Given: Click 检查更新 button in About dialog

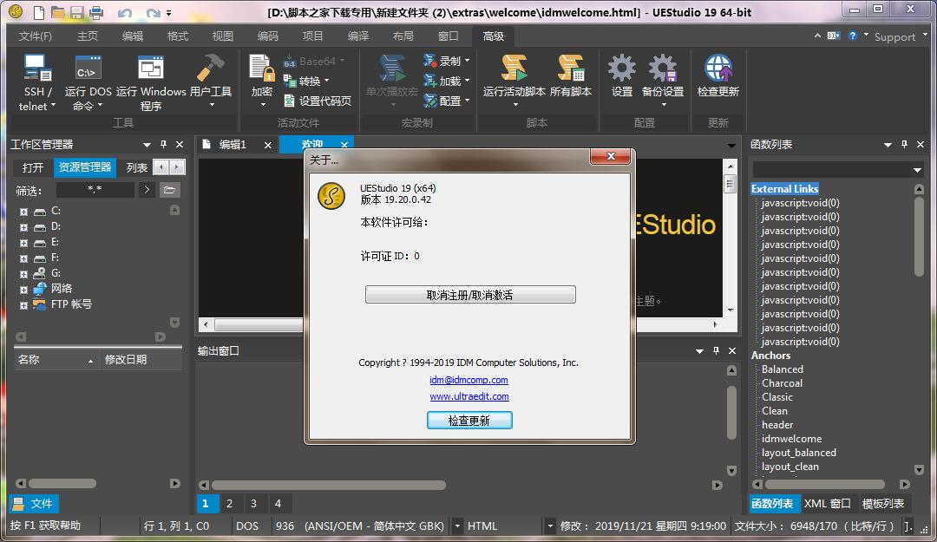Looking at the screenshot, I should pos(469,421).
